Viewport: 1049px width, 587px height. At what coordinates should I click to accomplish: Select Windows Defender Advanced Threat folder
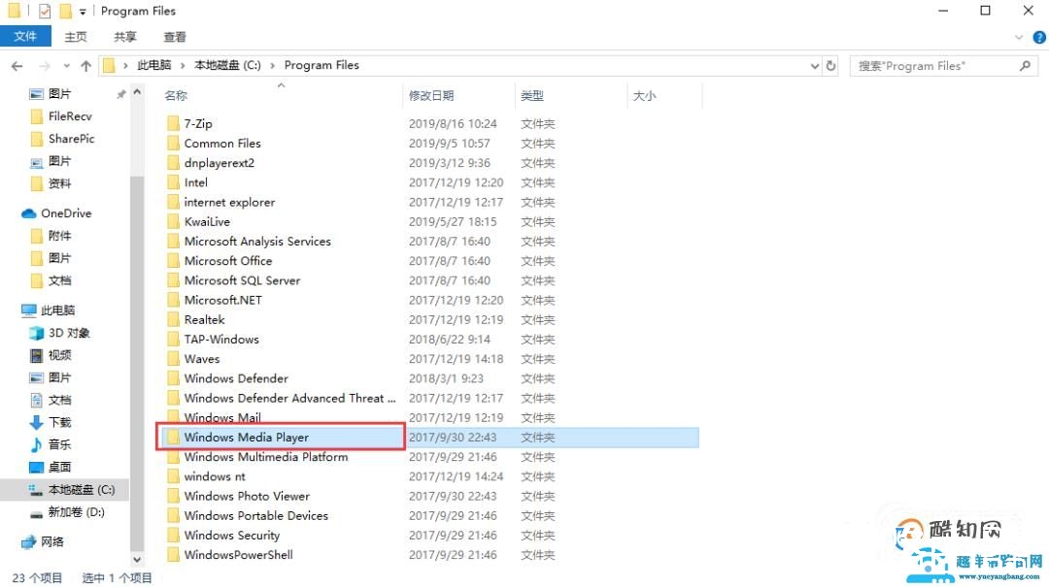tap(289, 398)
